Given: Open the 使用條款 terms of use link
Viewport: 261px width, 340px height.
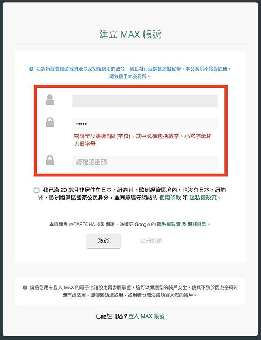Looking at the screenshot, I should click(170, 198).
